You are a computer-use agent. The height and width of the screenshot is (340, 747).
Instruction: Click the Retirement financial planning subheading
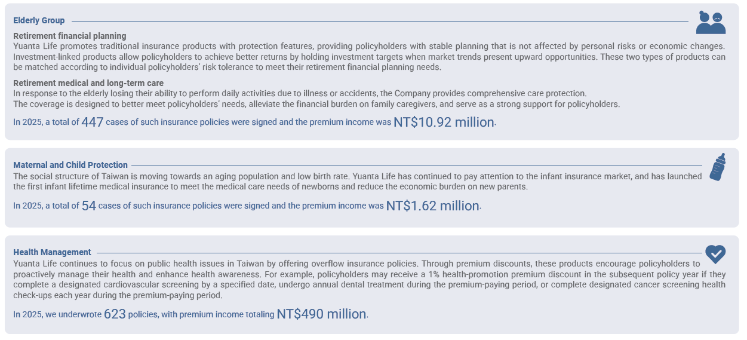tap(70, 36)
